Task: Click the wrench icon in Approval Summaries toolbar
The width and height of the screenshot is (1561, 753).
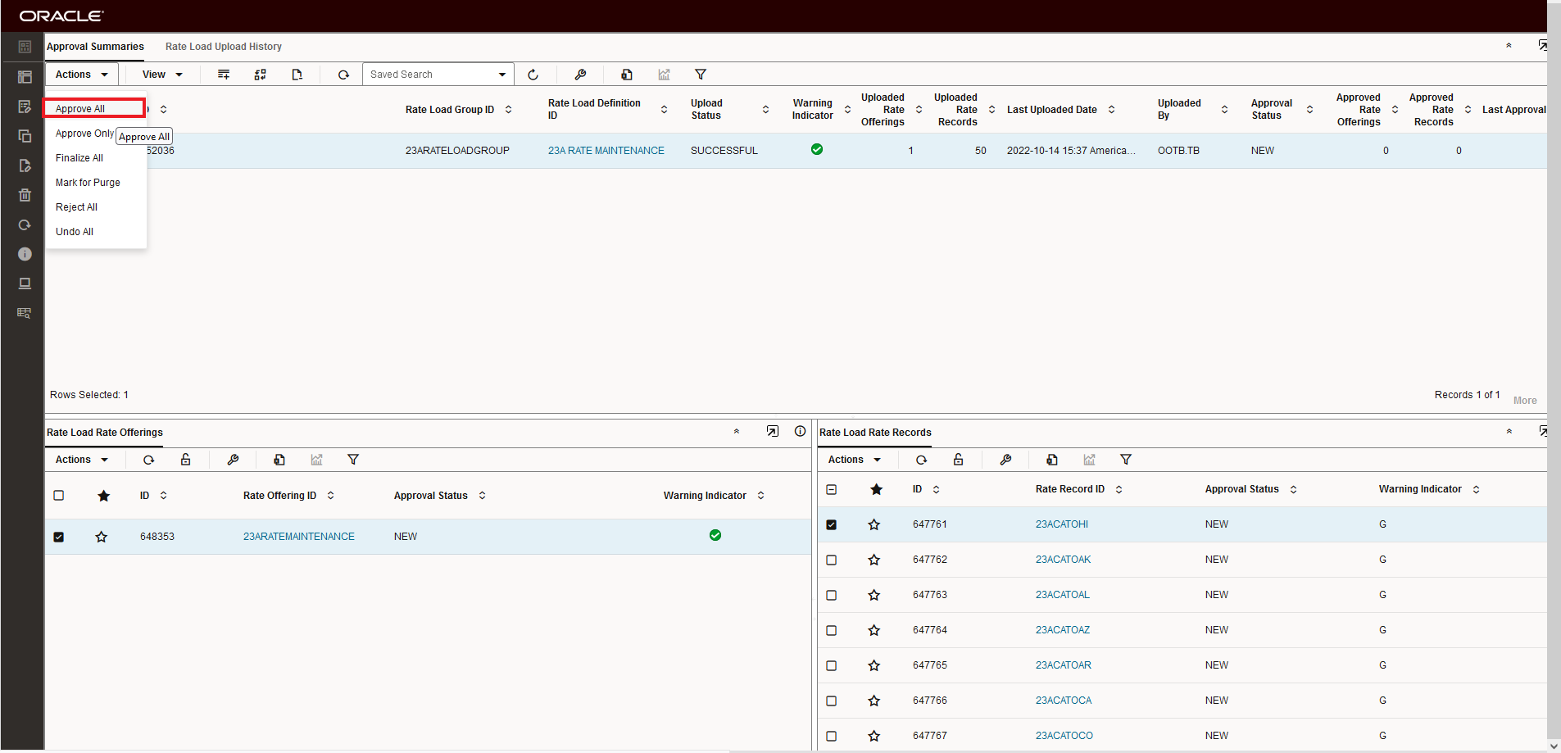Action: point(580,75)
